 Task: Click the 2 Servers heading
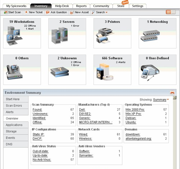click(67, 22)
